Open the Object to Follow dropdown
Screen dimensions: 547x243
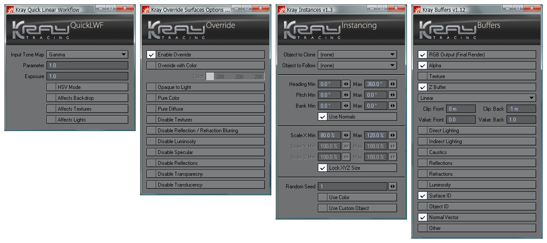357,66
